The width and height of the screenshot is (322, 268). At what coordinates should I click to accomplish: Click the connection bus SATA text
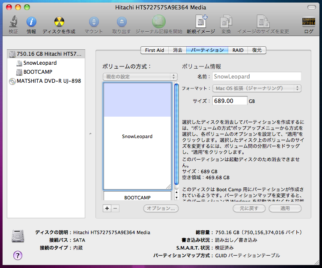coord(79,240)
